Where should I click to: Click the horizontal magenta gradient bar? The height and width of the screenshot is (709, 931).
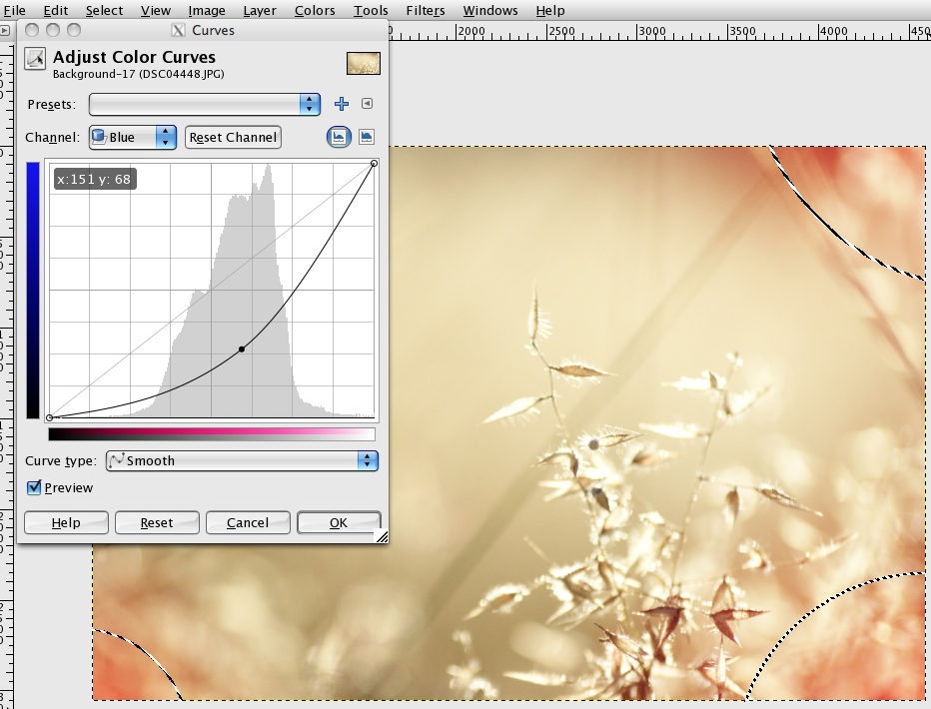pyautogui.click(x=212, y=434)
